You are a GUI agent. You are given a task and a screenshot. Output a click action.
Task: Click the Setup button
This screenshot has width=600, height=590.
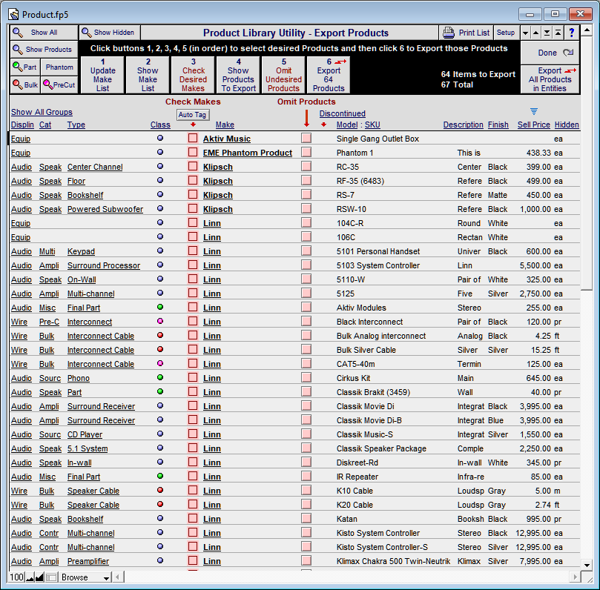point(506,33)
